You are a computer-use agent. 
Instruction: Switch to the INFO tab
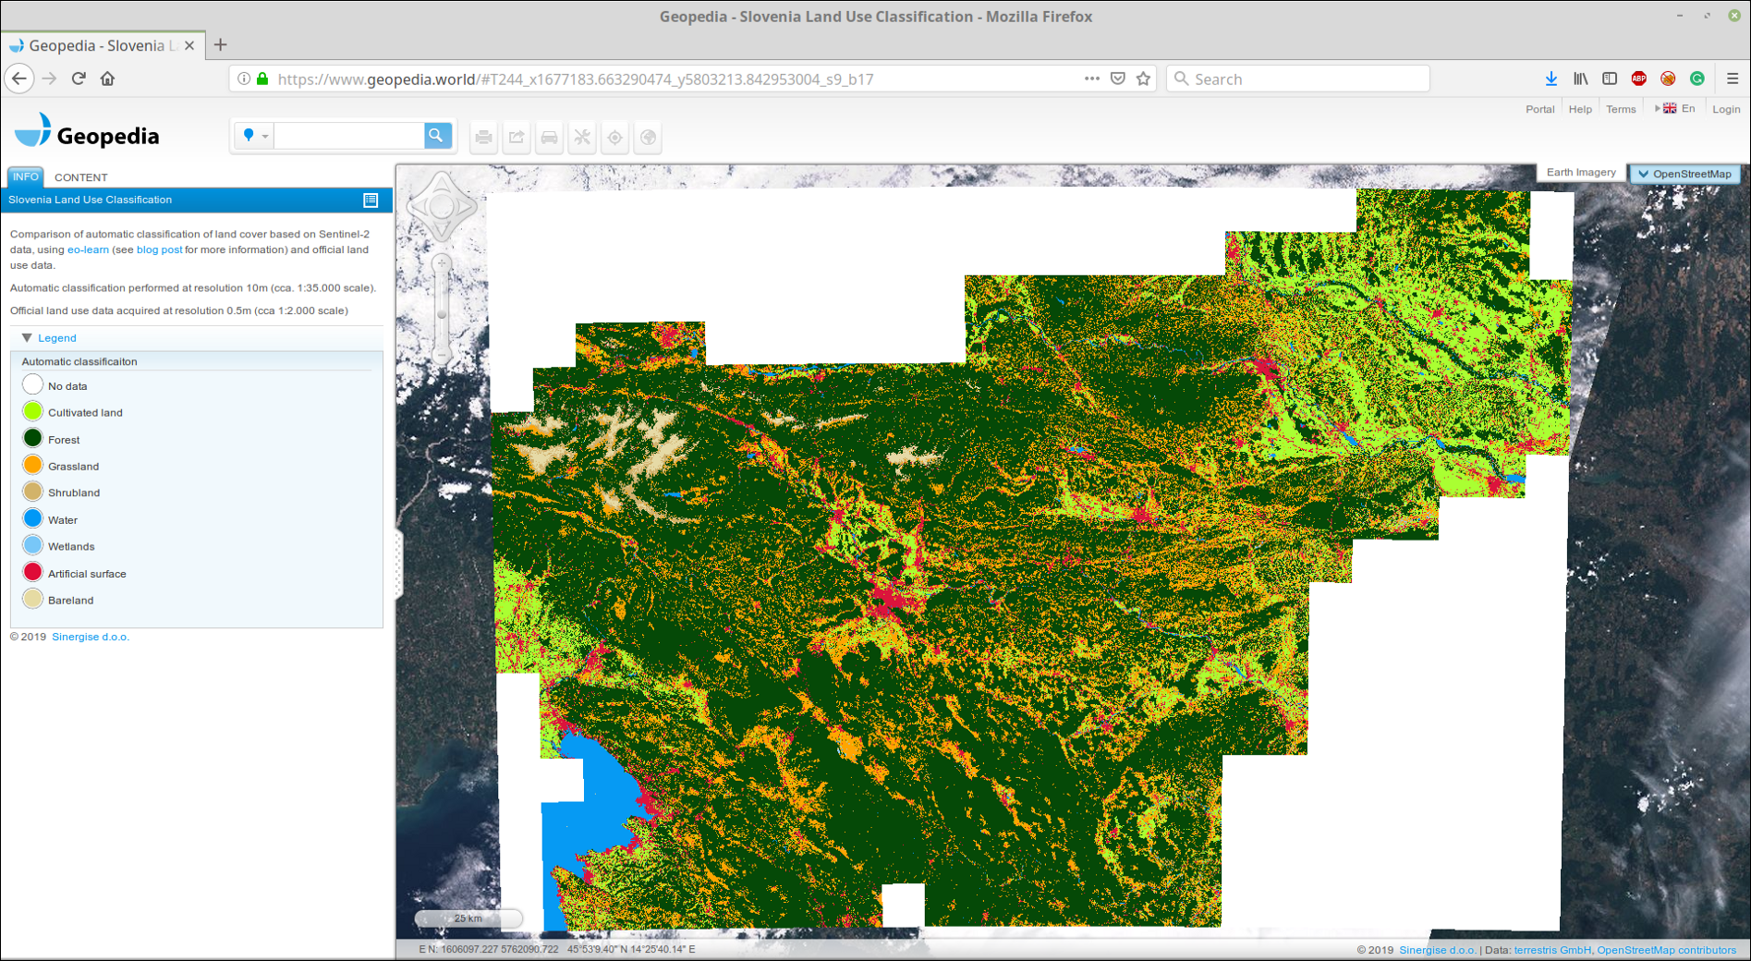click(x=26, y=176)
